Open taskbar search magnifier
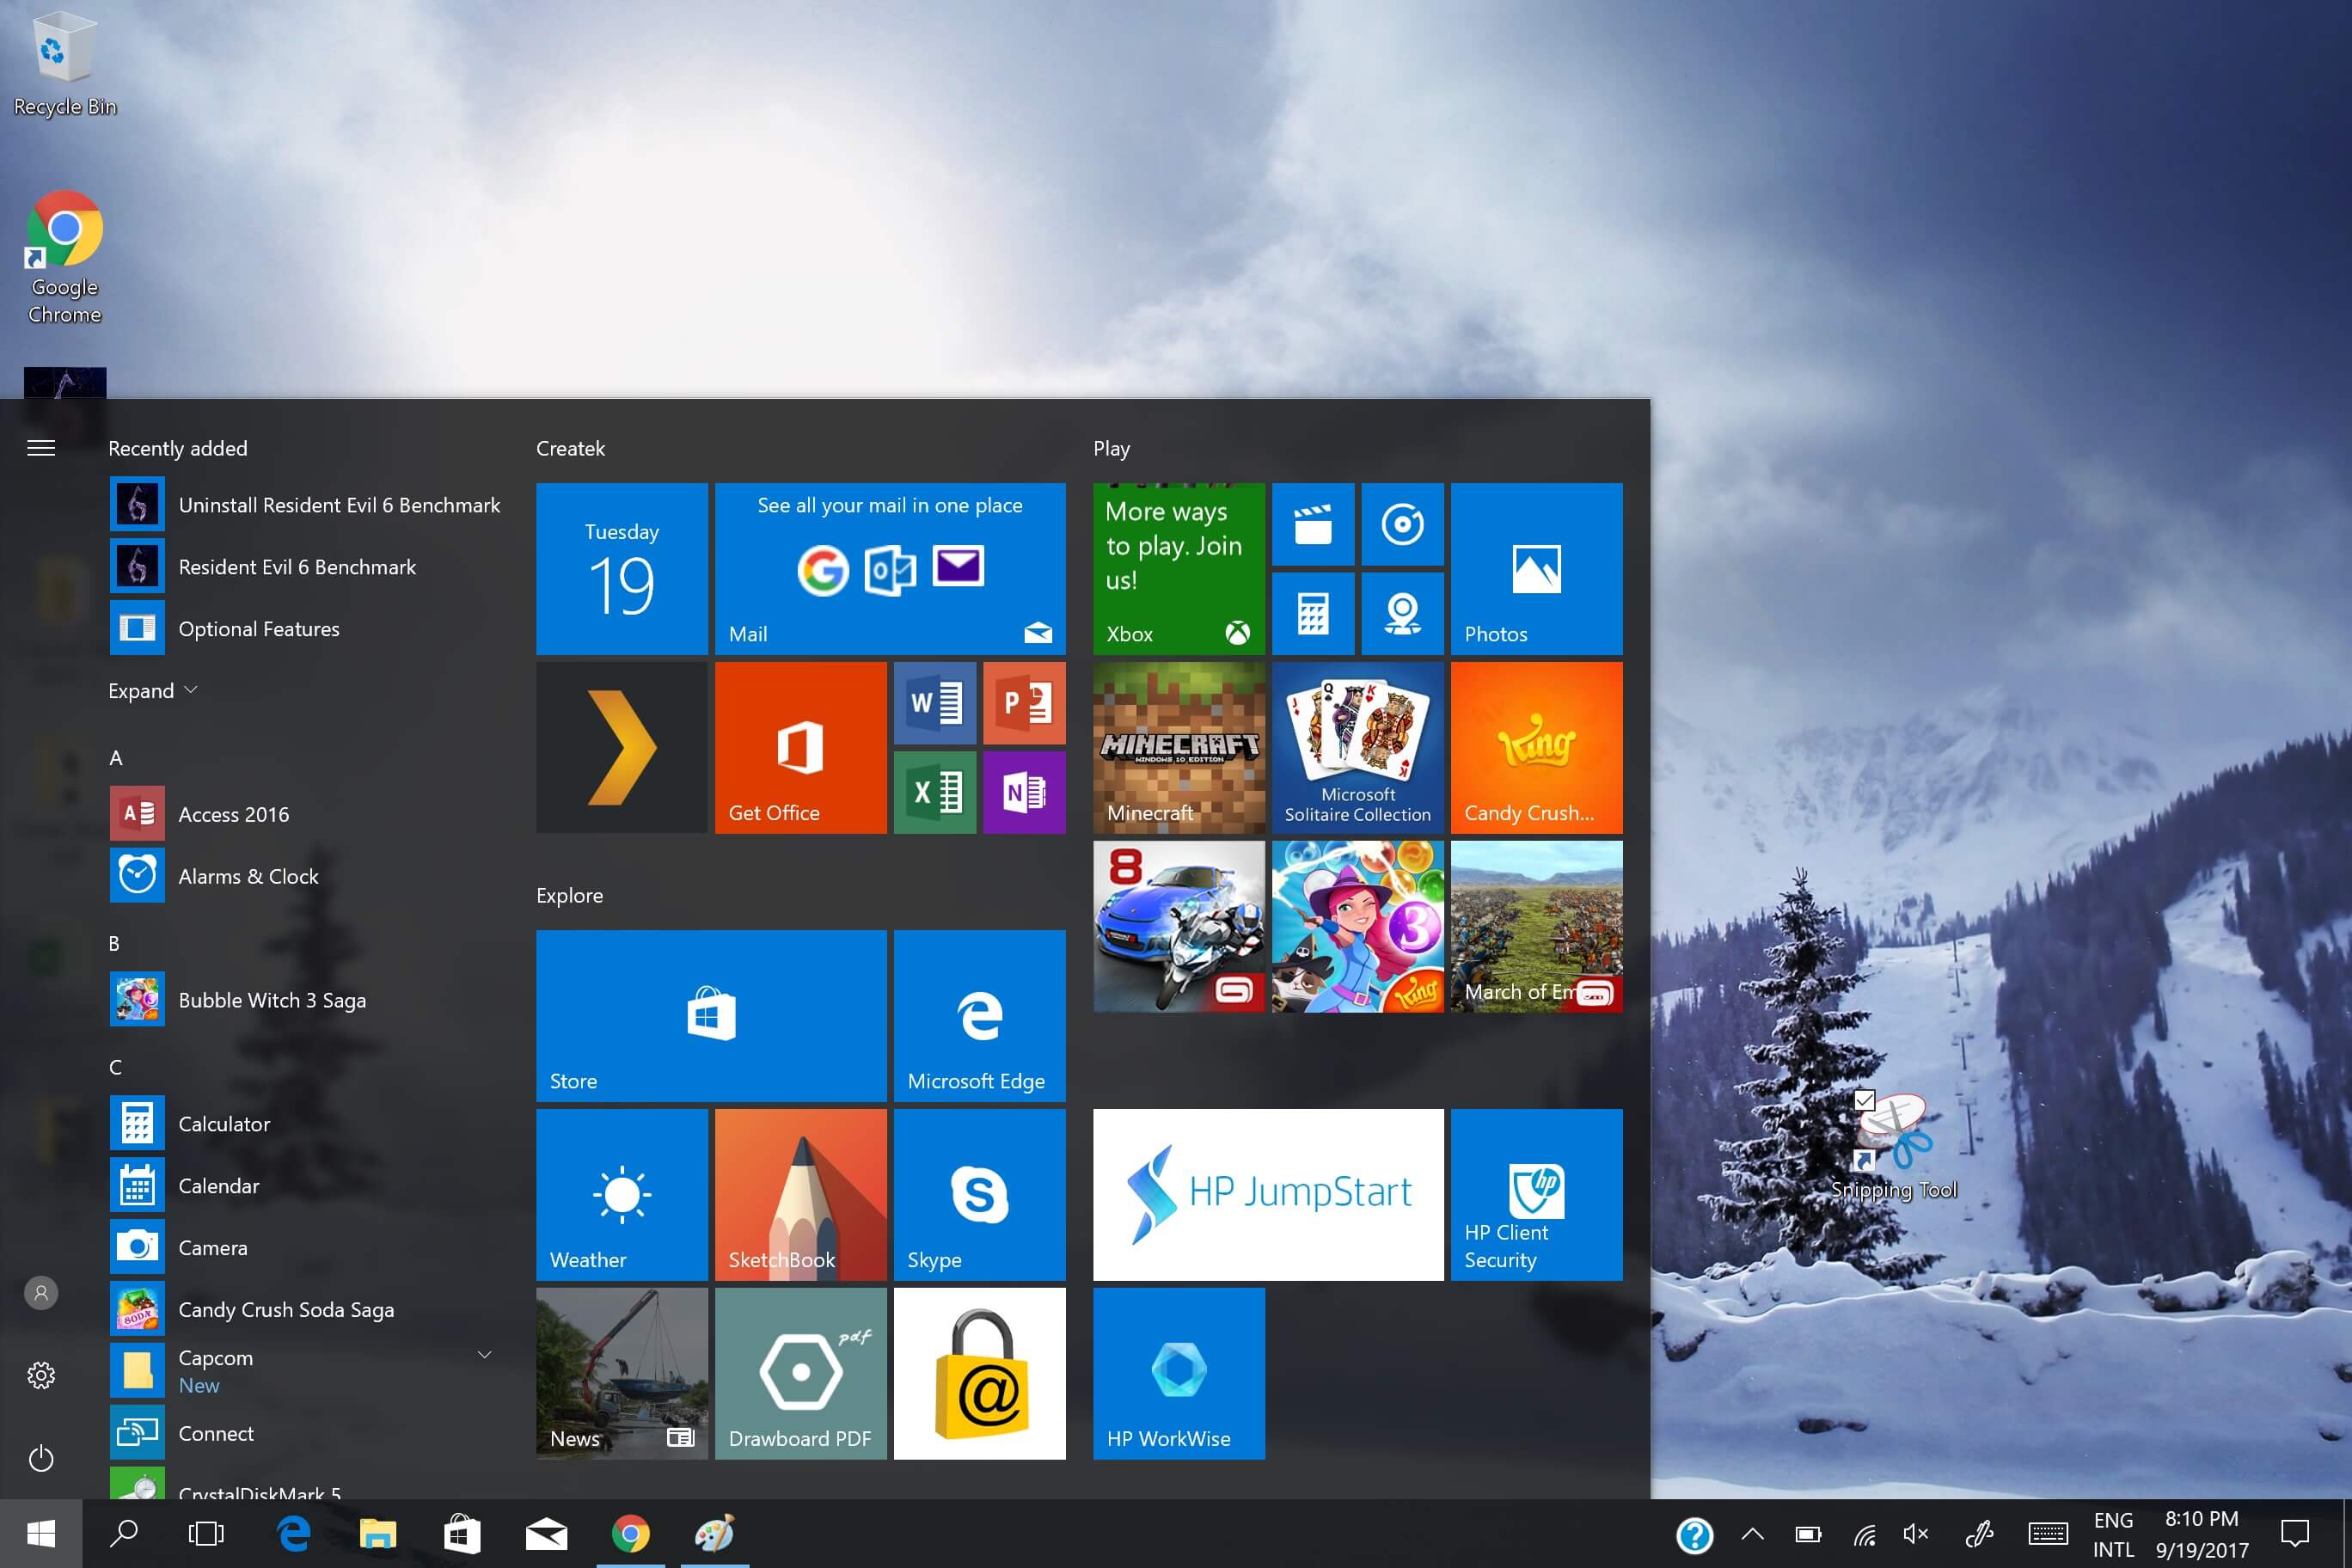The width and height of the screenshot is (2352, 1568). click(124, 1534)
